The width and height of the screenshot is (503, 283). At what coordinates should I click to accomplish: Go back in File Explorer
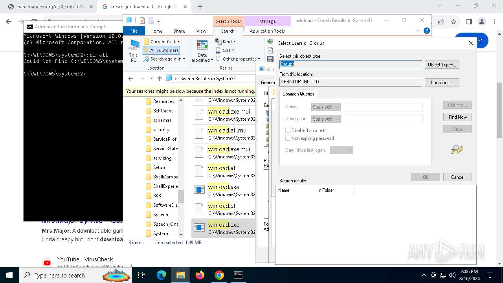(130, 79)
